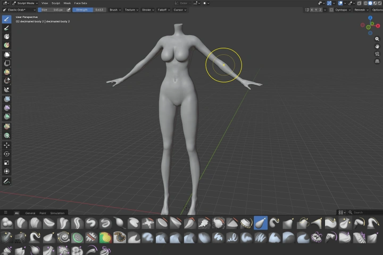This screenshot has height=255, width=383.
Task: Adjust the Strength slider
Action: click(90, 10)
